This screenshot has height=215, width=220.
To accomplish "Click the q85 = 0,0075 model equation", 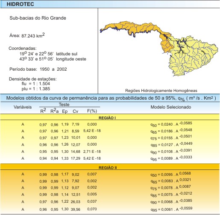I will click(171, 194).
